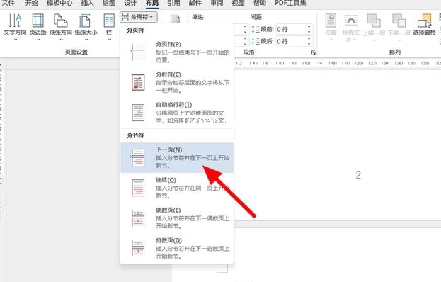Viewport: 441px width, 282px height.
Task: Click the 分栏符(C) icon
Action: (x=138, y=82)
